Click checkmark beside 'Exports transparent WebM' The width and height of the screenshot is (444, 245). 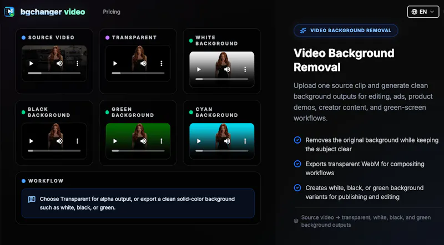click(297, 164)
